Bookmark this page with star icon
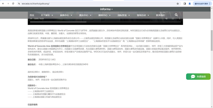Screen dimensions: 213x108 (178, 4)
